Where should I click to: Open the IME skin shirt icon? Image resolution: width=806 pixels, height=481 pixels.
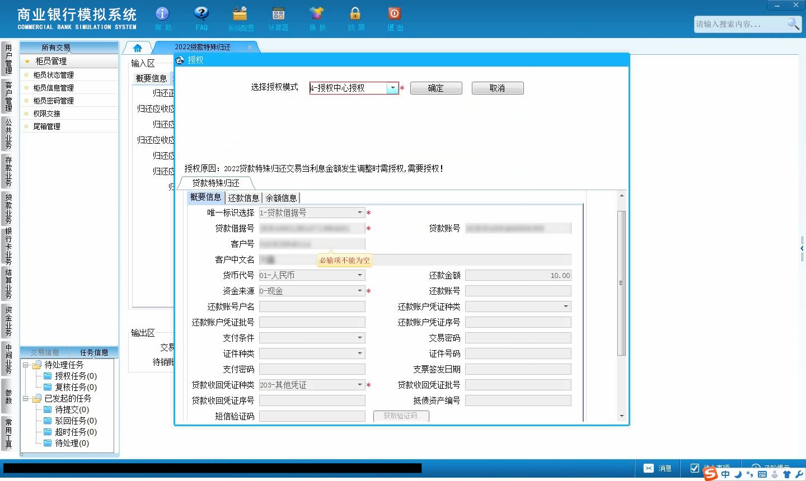(787, 474)
